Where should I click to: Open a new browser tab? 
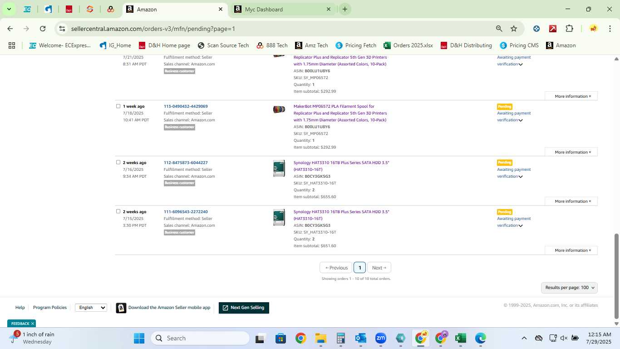click(345, 9)
